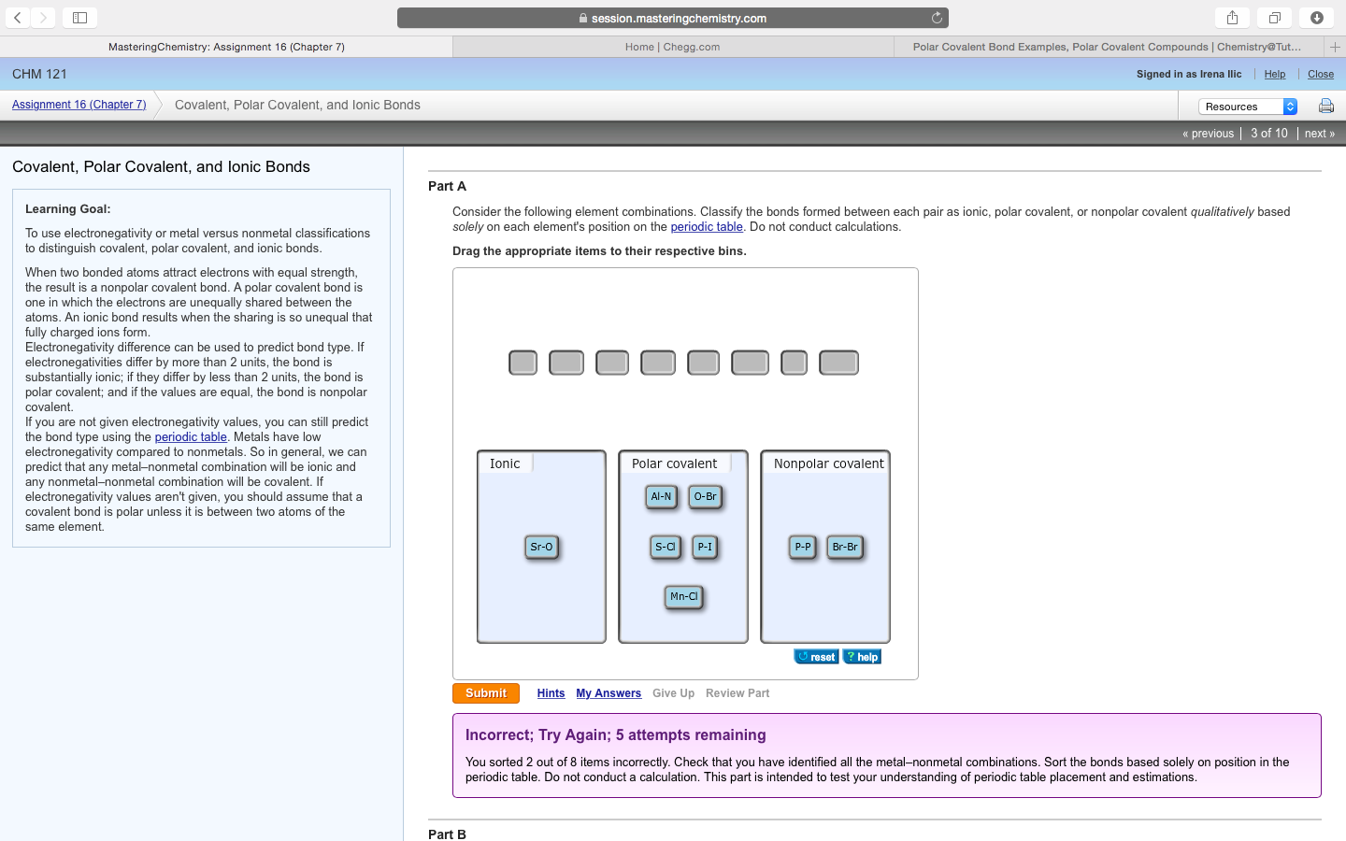Open Safari downloads icon

pyautogui.click(x=1316, y=18)
